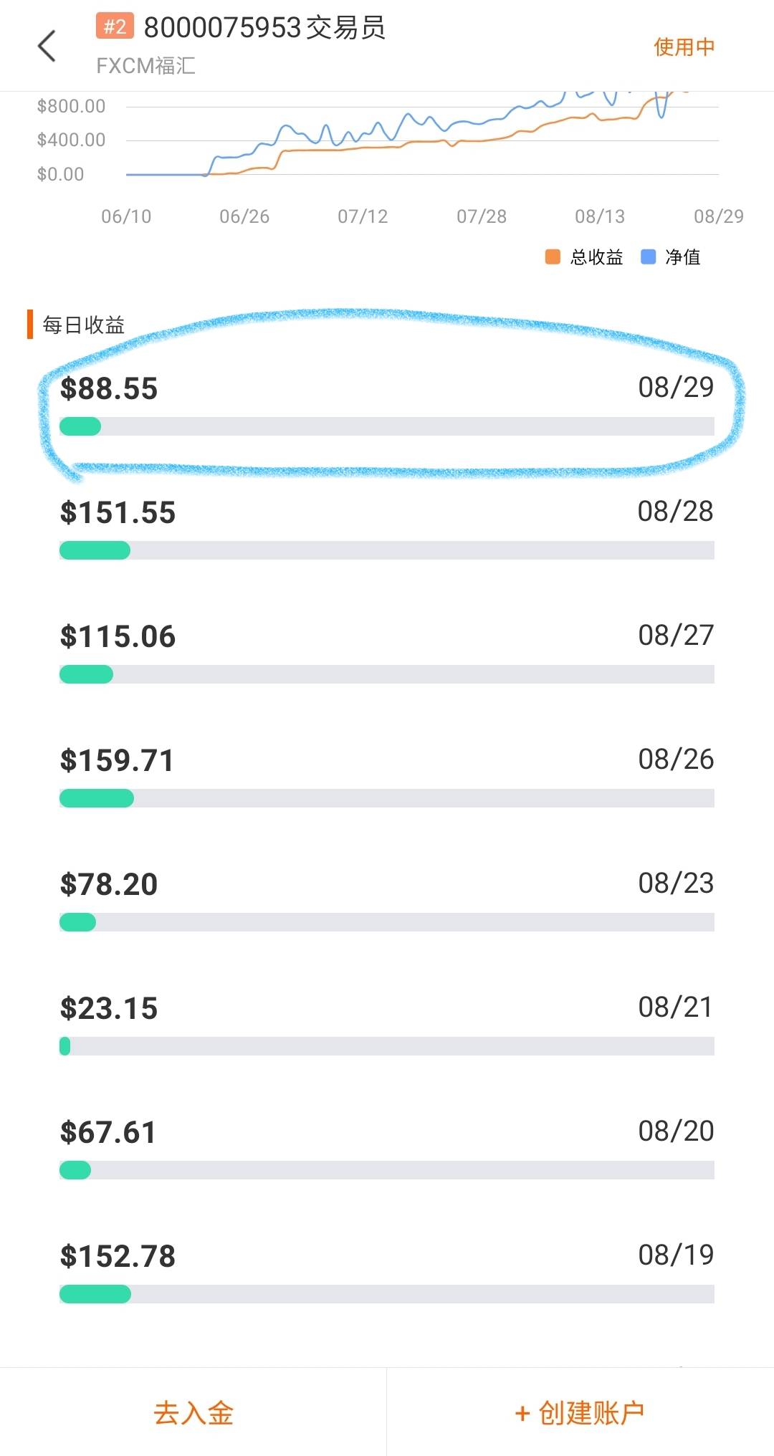
Task: Toggle the blue 净值 legend swatch
Action: (x=648, y=257)
